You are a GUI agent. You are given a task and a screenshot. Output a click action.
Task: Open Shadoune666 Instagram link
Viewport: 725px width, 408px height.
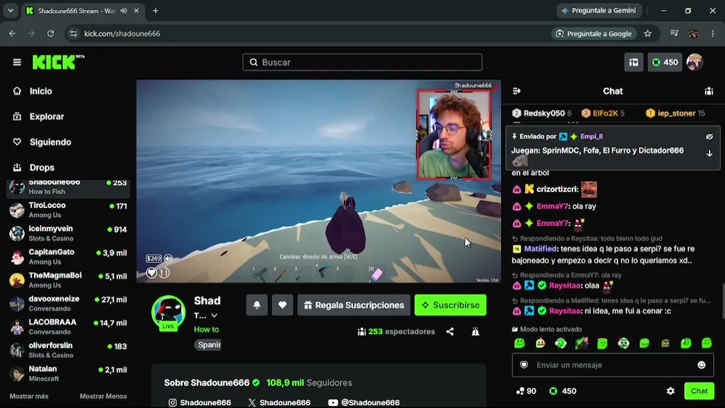click(199, 402)
